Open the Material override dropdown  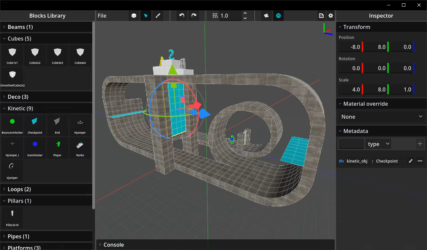381,117
